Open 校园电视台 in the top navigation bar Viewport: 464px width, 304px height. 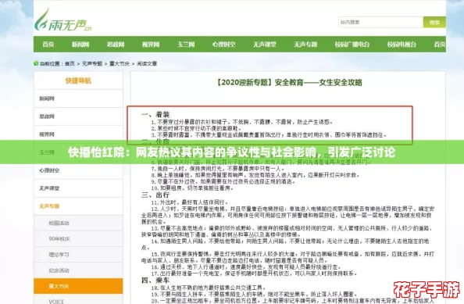coord(402,45)
